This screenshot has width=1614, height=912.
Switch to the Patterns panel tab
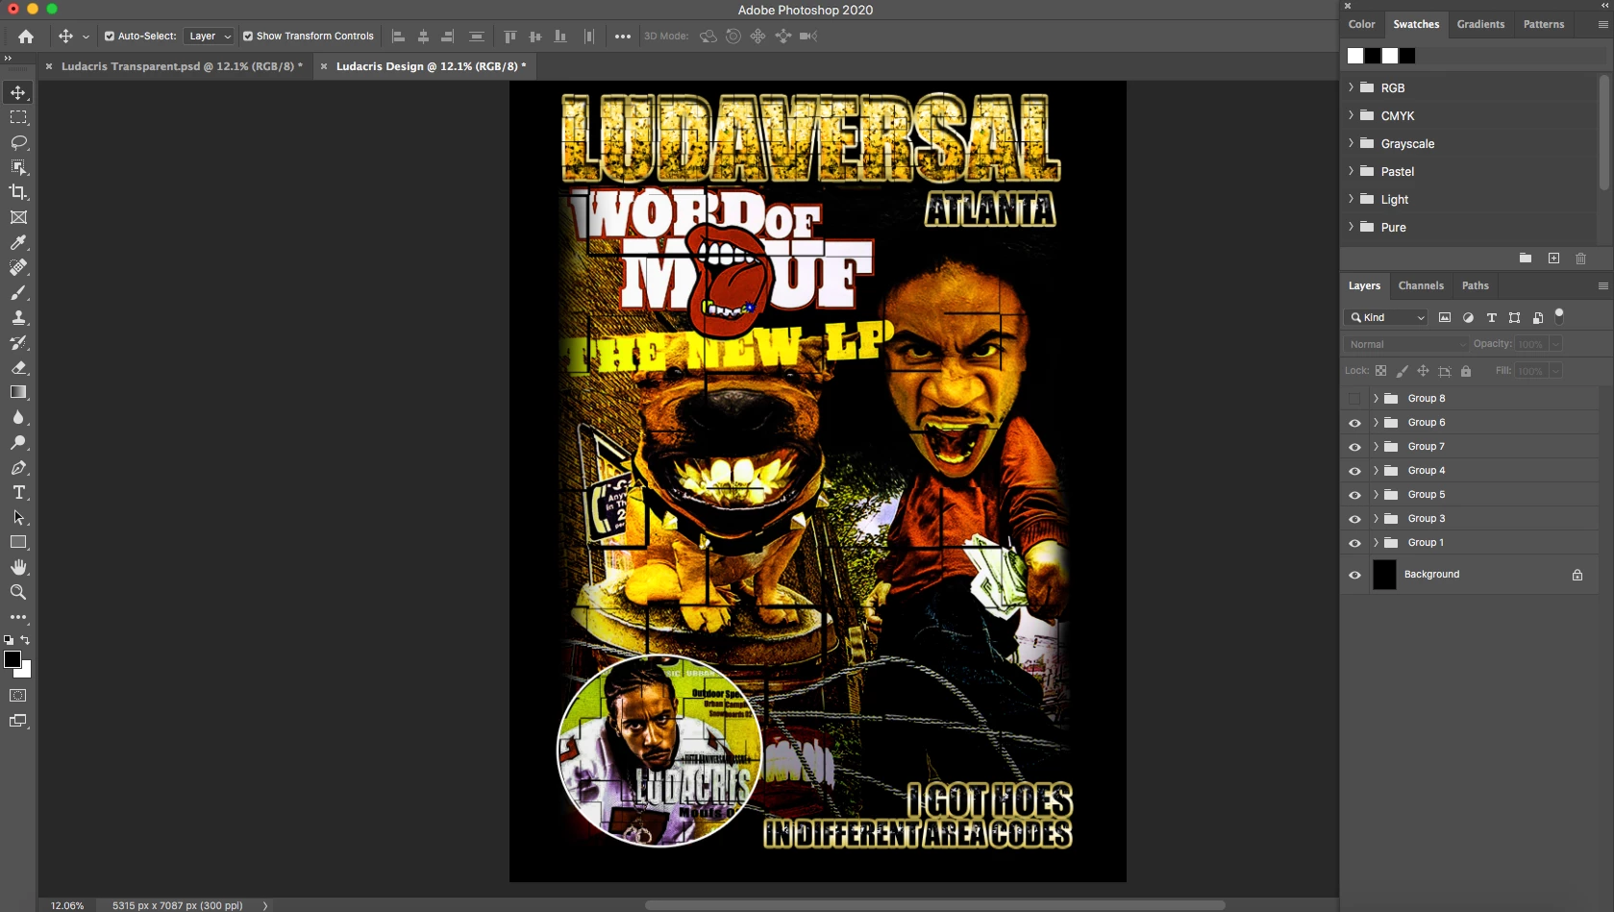point(1544,24)
